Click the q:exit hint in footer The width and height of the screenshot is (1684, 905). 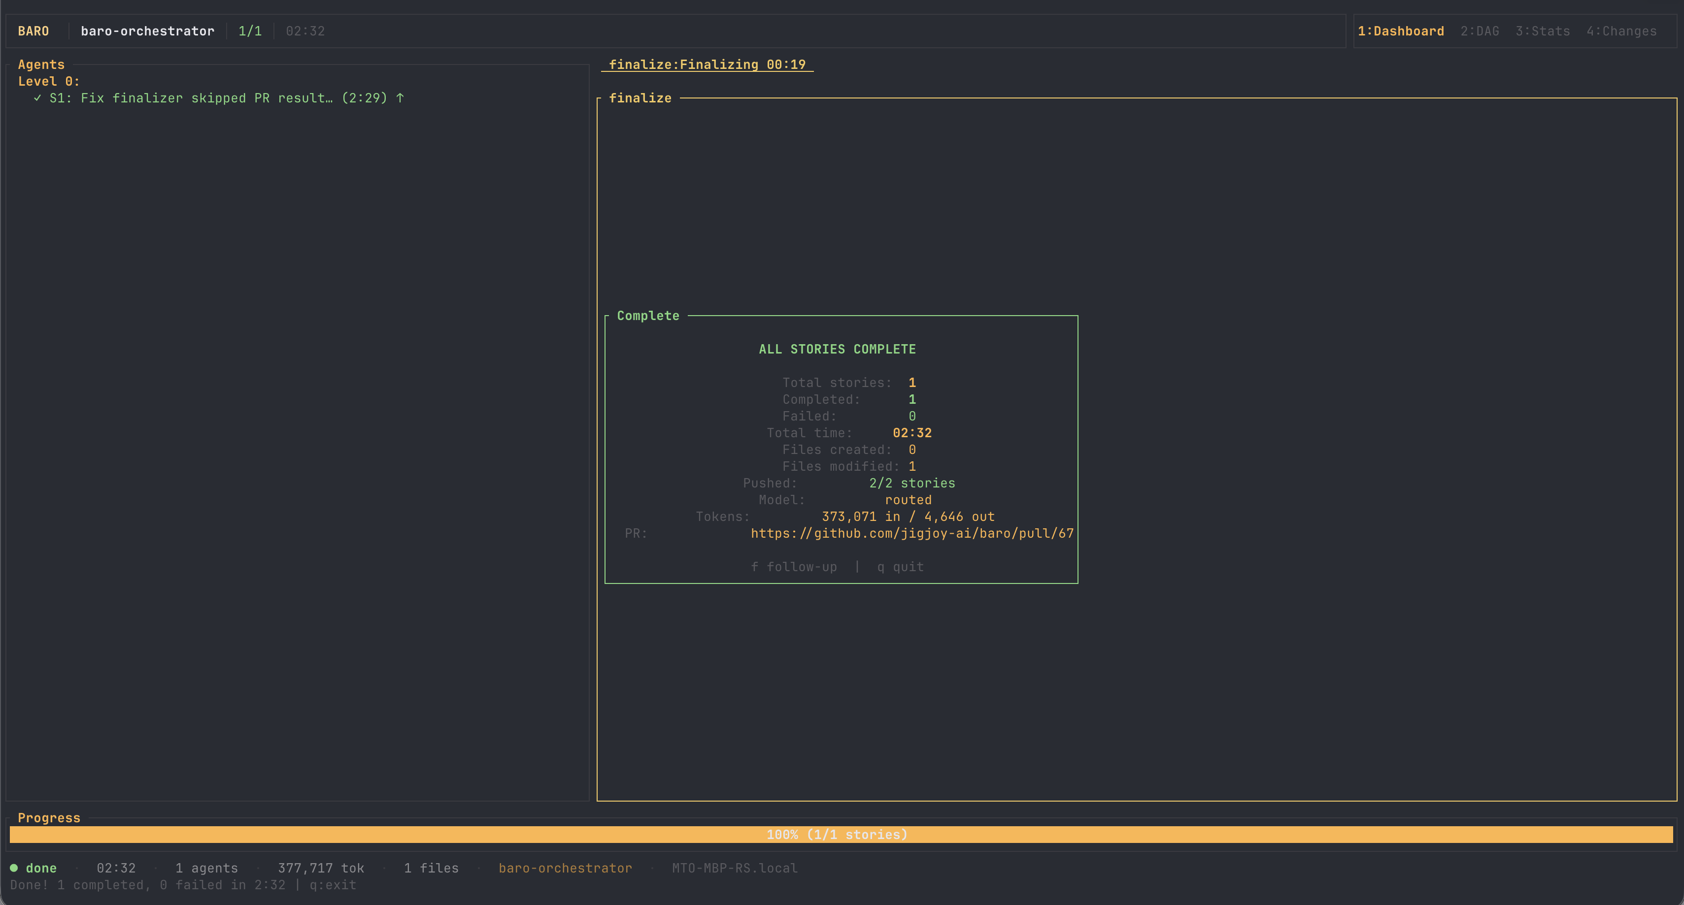point(333,885)
